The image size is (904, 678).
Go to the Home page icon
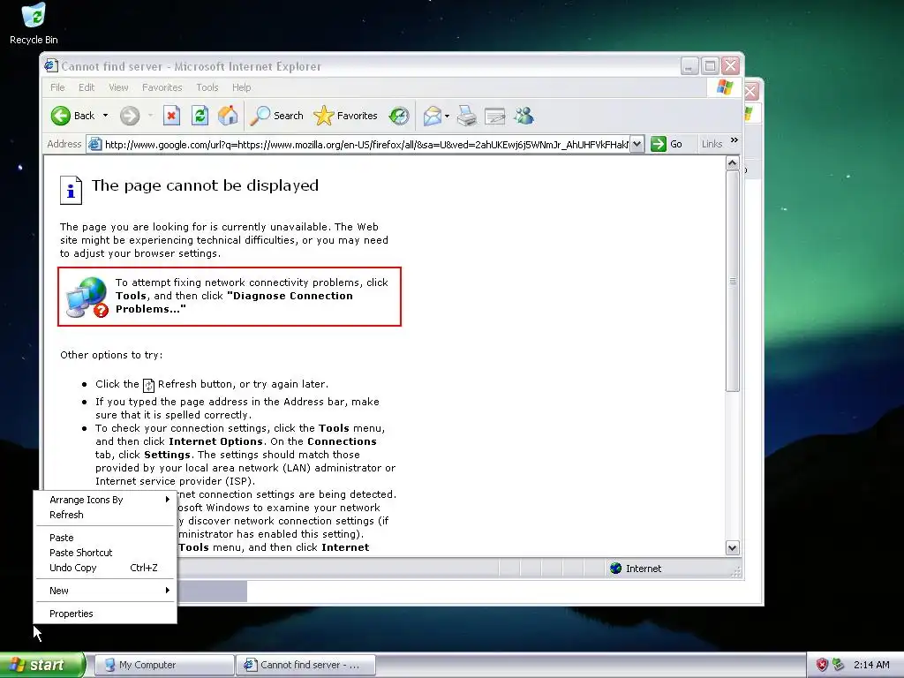pos(228,116)
